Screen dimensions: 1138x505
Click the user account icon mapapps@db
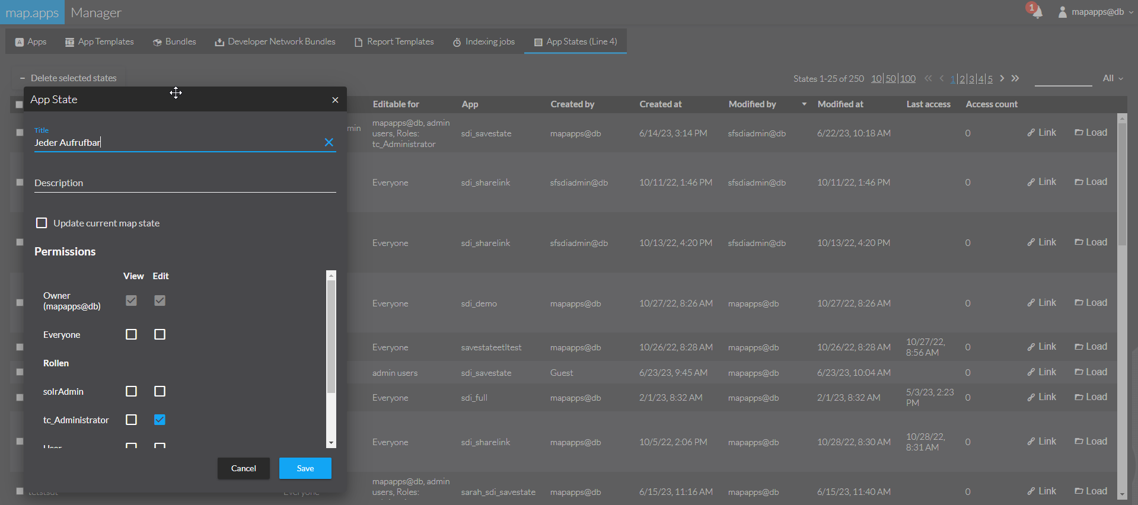(x=1063, y=12)
